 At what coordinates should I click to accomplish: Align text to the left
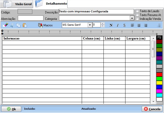[x=132, y=25]
